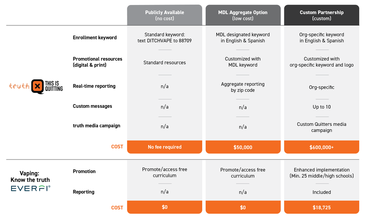This screenshot has height=219, width=365.
Task: Click the THIS IS QUITTING logo text
Action: coord(54,86)
